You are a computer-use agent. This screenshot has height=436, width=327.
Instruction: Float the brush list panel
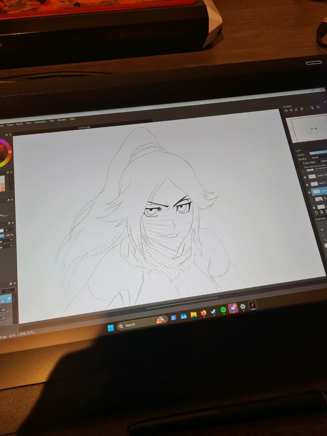click(11, 284)
